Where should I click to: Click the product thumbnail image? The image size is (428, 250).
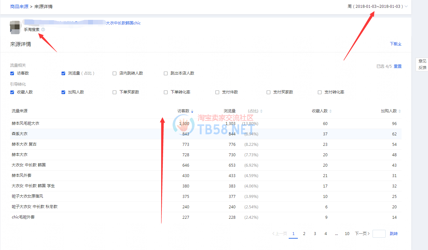point(16,27)
